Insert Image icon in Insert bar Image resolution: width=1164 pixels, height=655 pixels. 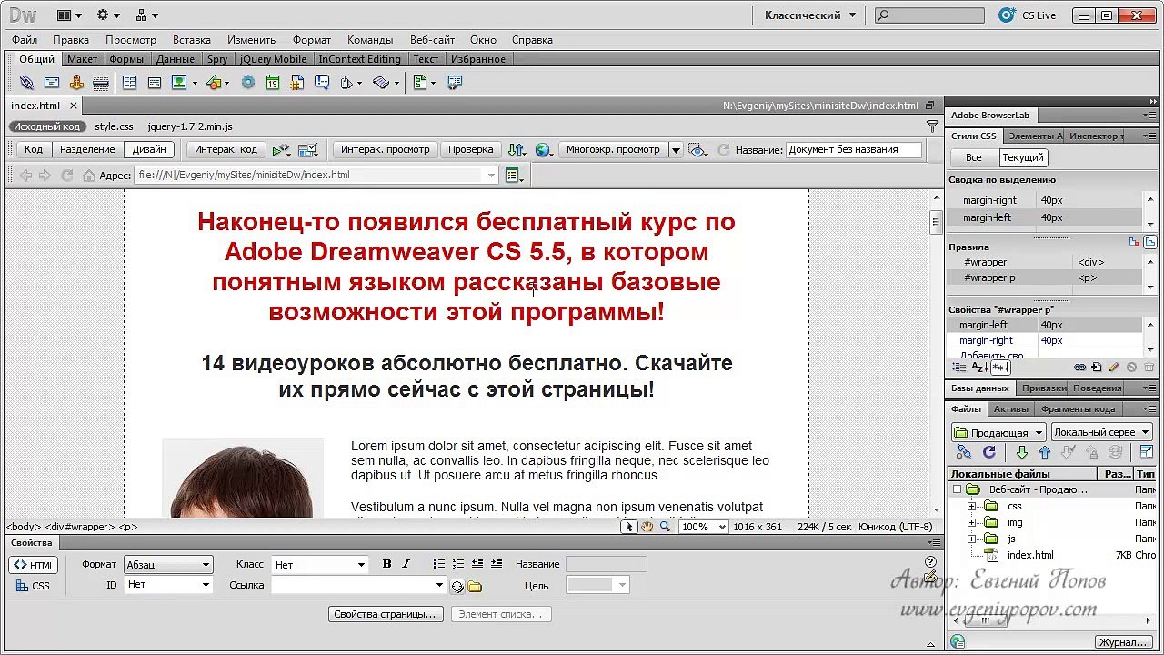tap(179, 83)
